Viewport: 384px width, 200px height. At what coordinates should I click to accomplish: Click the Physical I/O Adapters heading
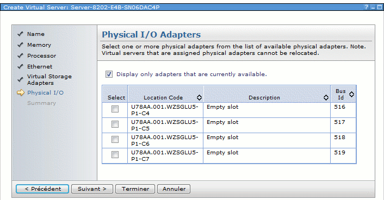click(x=151, y=35)
